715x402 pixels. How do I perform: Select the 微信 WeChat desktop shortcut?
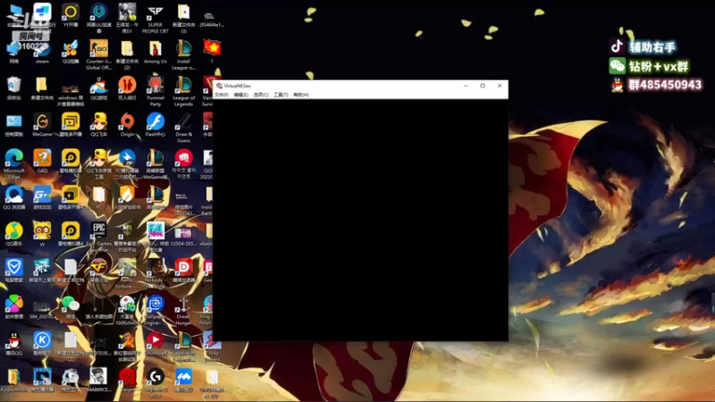[71, 307]
